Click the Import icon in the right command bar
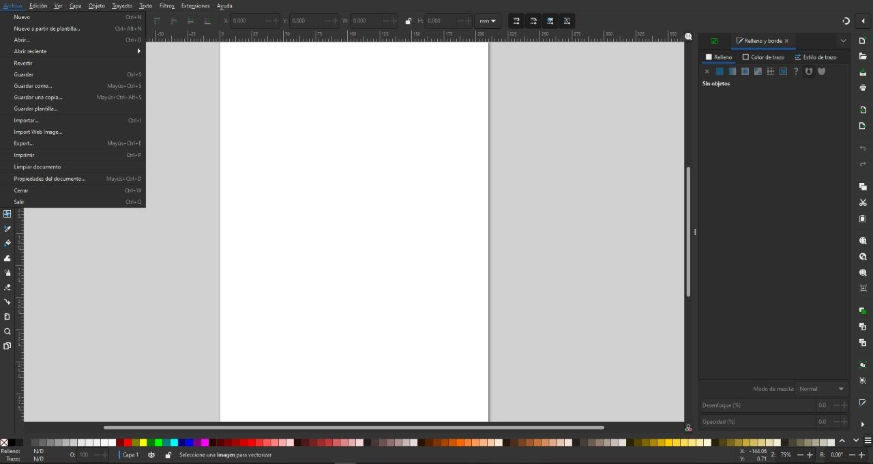 863,110
